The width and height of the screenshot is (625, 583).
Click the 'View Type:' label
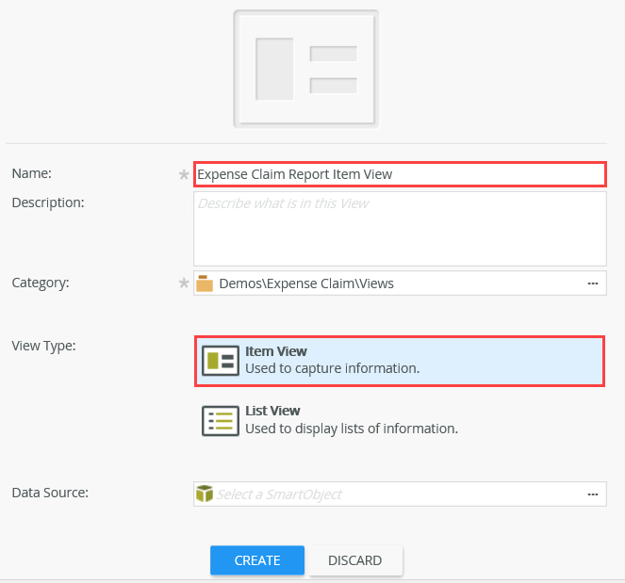(x=43, y=346)
